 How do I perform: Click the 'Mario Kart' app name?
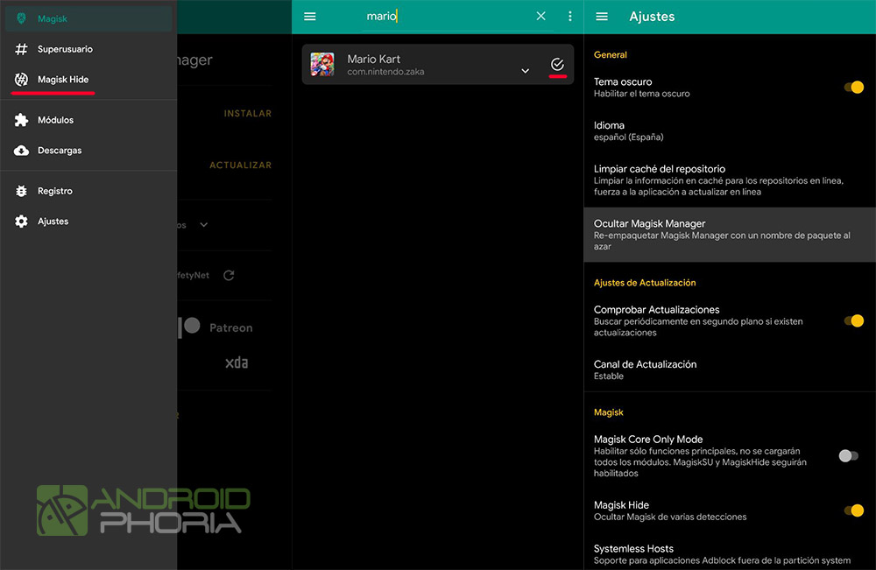point(374,59)
